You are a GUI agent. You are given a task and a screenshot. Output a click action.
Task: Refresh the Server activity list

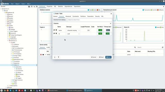coord(163,47)
